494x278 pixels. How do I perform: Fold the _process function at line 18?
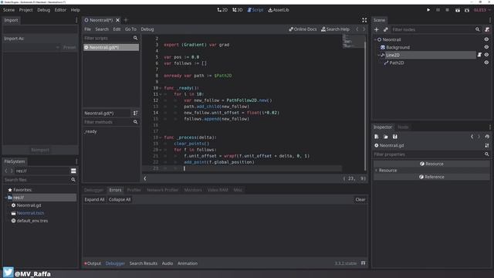click(x=161, y=137)
